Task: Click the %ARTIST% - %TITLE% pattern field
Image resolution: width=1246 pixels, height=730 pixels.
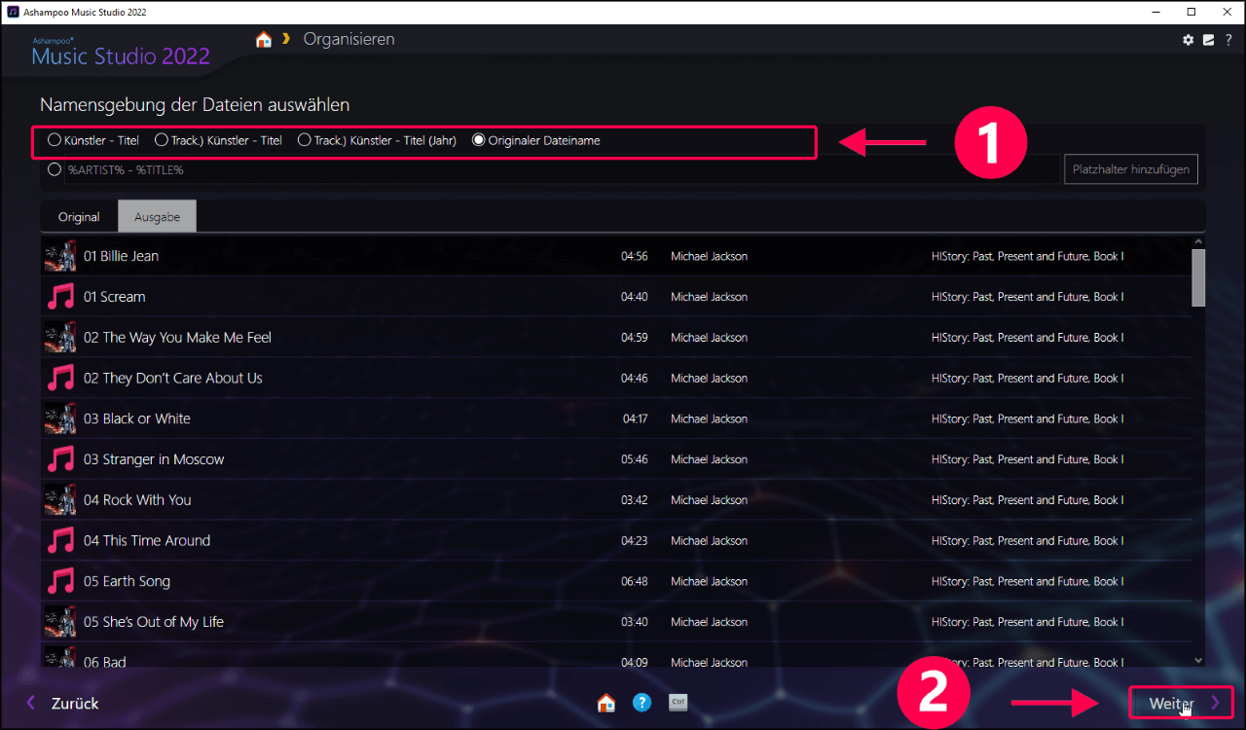Action: coord(562,169)
